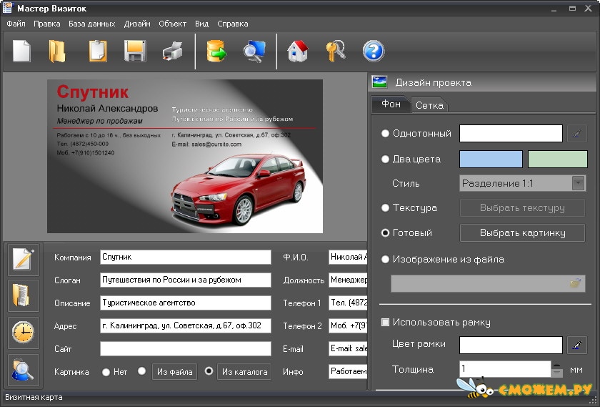Click the Толщина spinner arrows
Viewport: 600px width, 407px height.
(557, 369)
